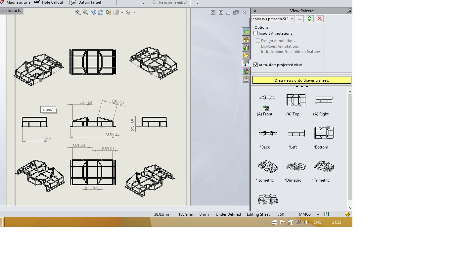Select the (A) Right view thumbnail

click(324, 100)
